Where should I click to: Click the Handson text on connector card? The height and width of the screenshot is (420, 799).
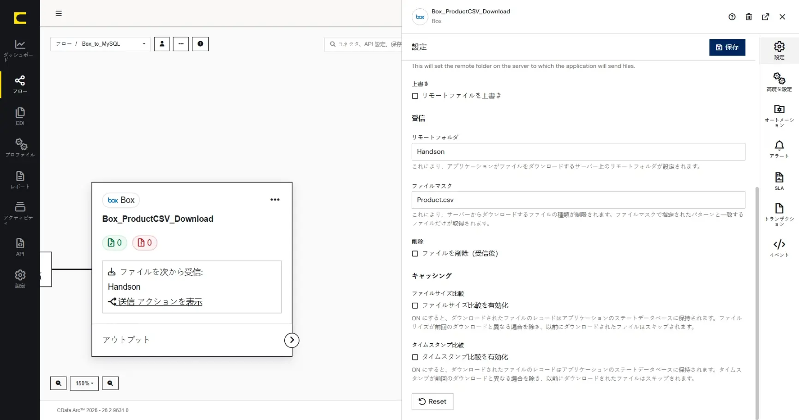[124, 287]
